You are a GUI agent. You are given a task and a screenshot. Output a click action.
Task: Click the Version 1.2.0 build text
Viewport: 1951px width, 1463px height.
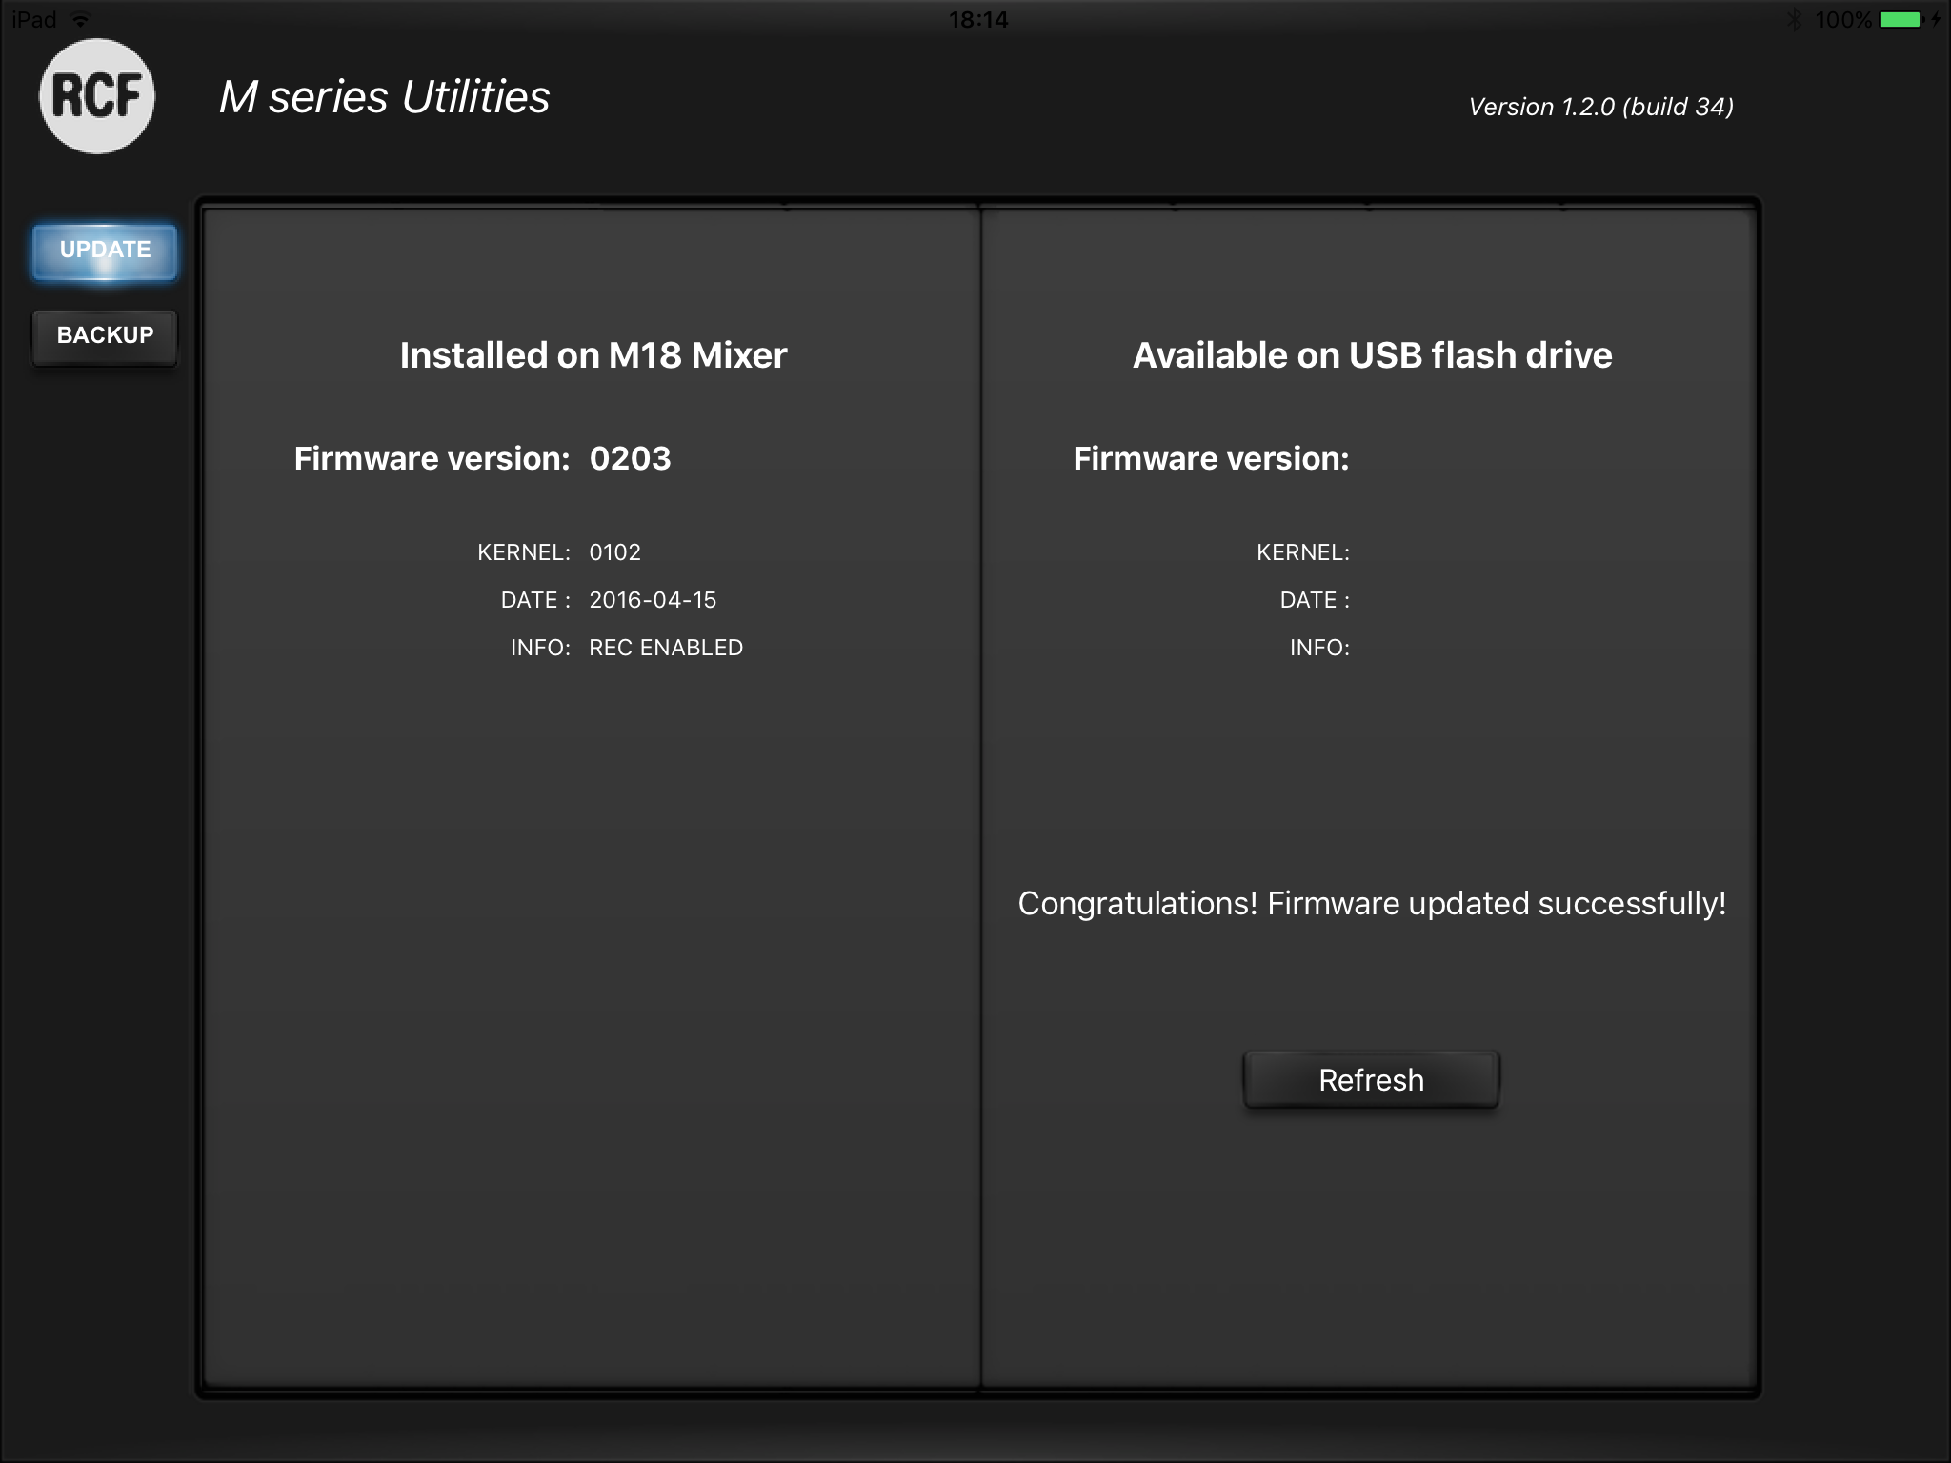(x=1600, y=107)
